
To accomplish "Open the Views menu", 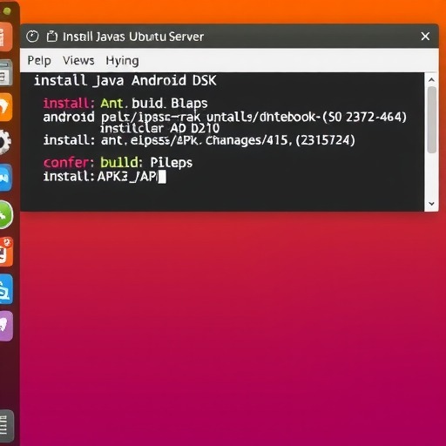I will tap(78, 60).
